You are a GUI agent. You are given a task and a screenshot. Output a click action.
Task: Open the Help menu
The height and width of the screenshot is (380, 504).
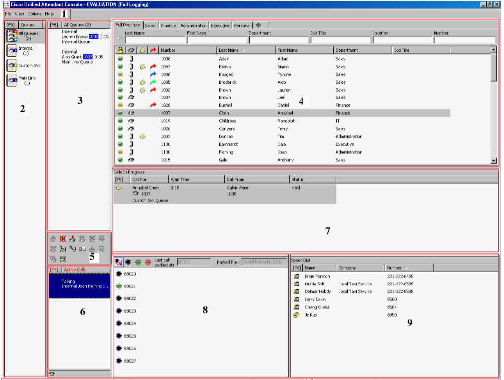(49, 14)
